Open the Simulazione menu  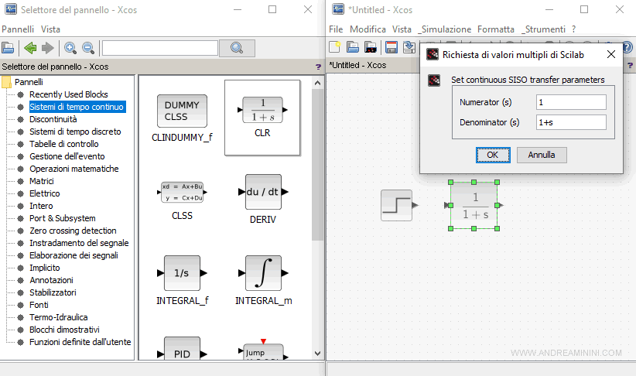pyautogui.click(x=445, y=29)
